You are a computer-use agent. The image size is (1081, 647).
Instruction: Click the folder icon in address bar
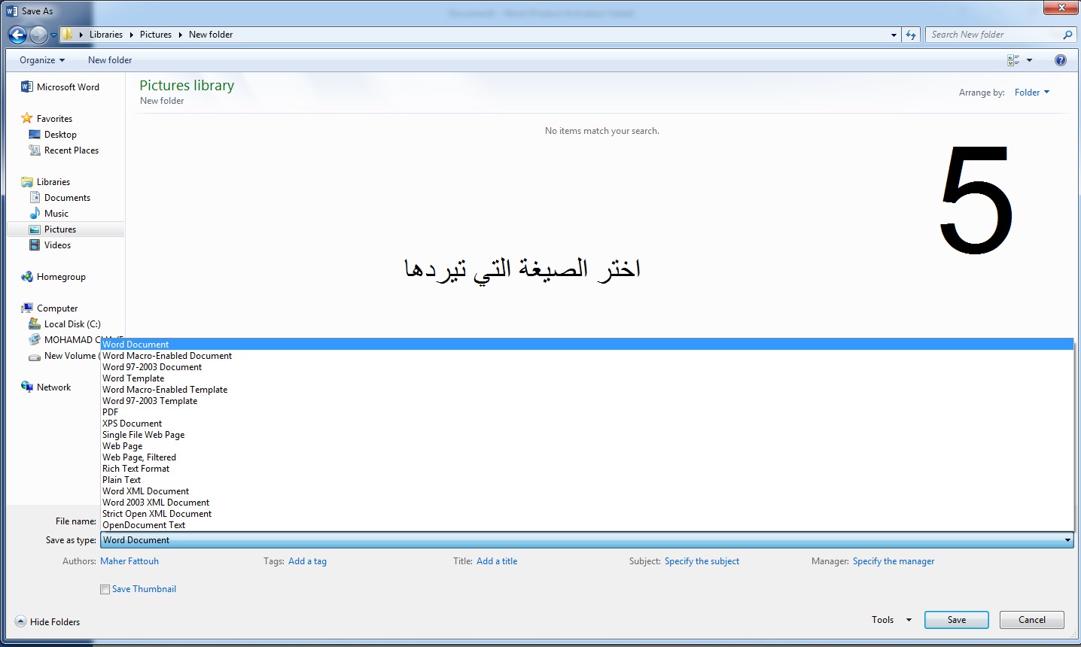click(67, 35)
